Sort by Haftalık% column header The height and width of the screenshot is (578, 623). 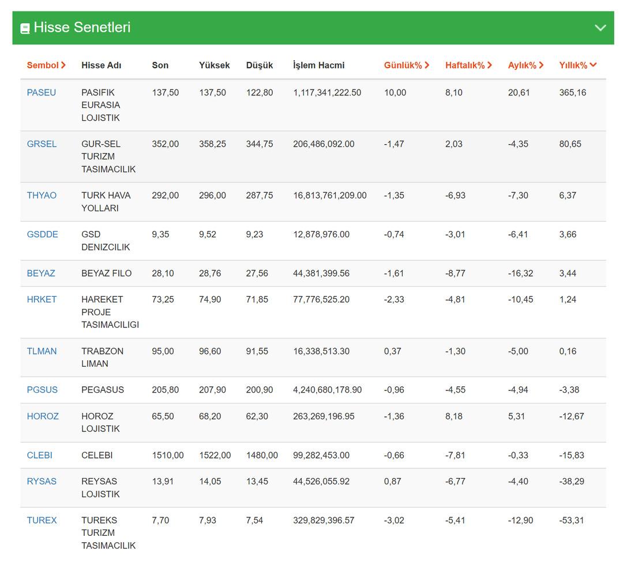[468, 65]
